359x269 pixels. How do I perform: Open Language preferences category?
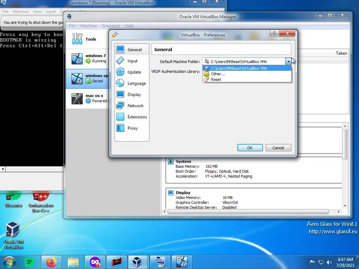tap(132, 83)
